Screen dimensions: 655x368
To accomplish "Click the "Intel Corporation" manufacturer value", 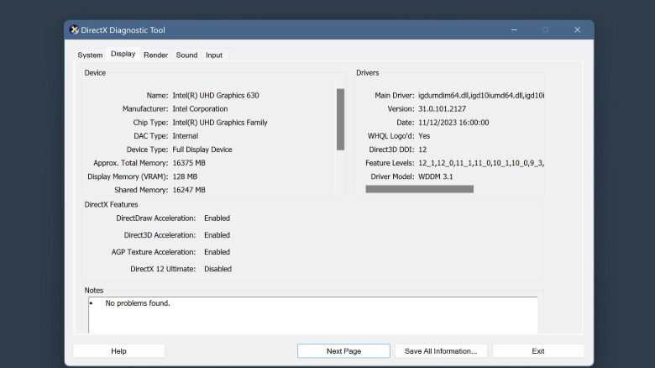I will click(x=200, y=108).
